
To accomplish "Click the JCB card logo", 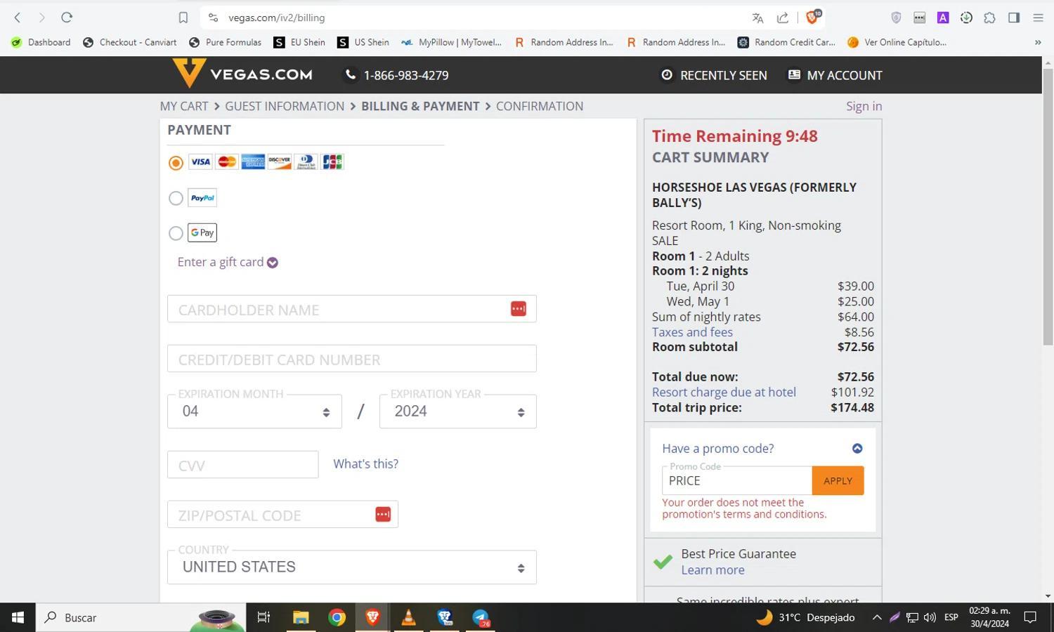I will coord(332,162).
